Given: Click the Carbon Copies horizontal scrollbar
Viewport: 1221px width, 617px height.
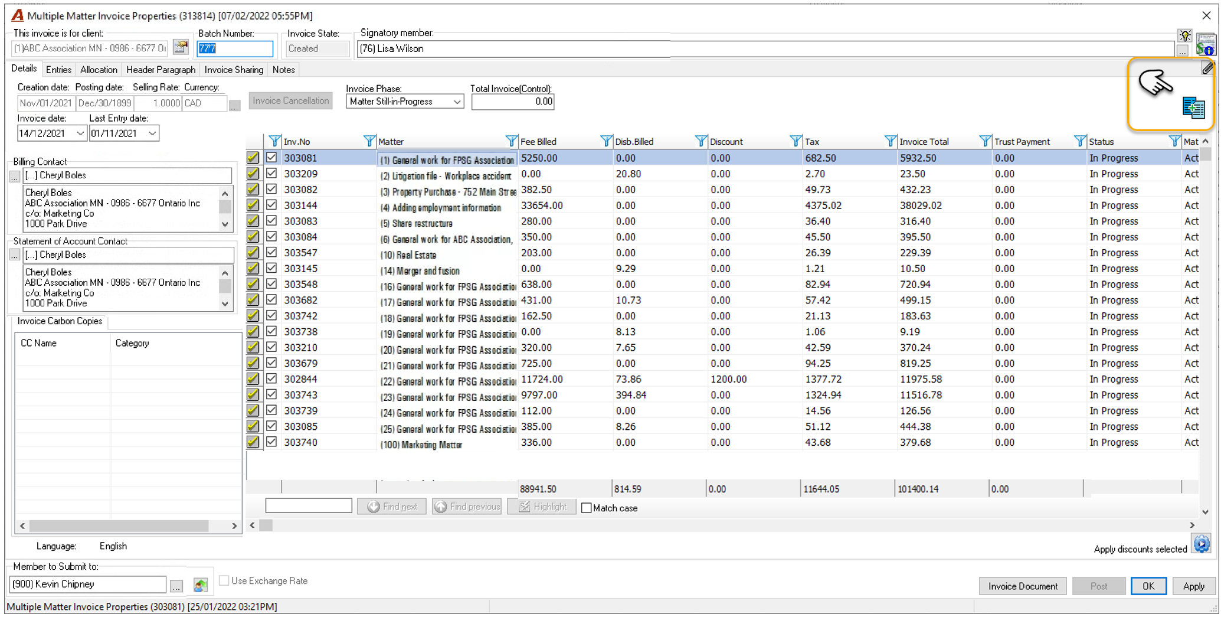Looking at the screenshot, I should [128, 525].
